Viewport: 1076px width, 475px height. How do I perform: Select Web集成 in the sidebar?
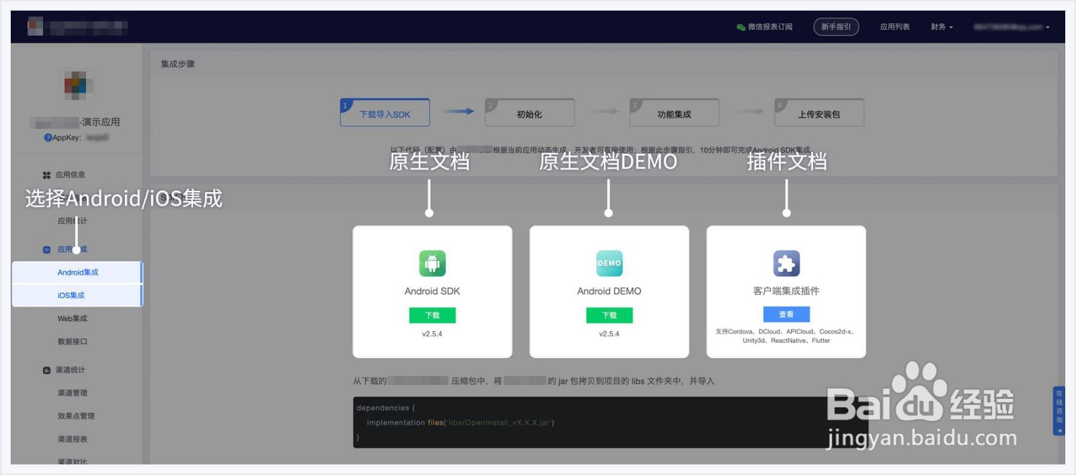click(73, 318)
